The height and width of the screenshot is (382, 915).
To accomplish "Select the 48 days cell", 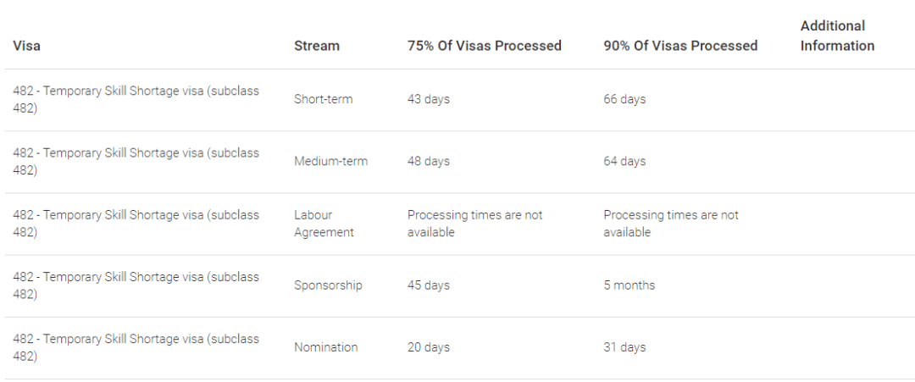I will point(429,161).
